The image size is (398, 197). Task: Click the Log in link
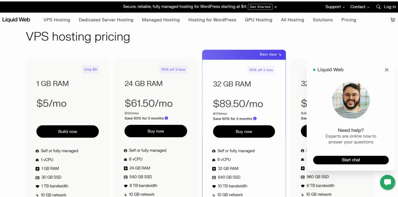pos(390,7)
